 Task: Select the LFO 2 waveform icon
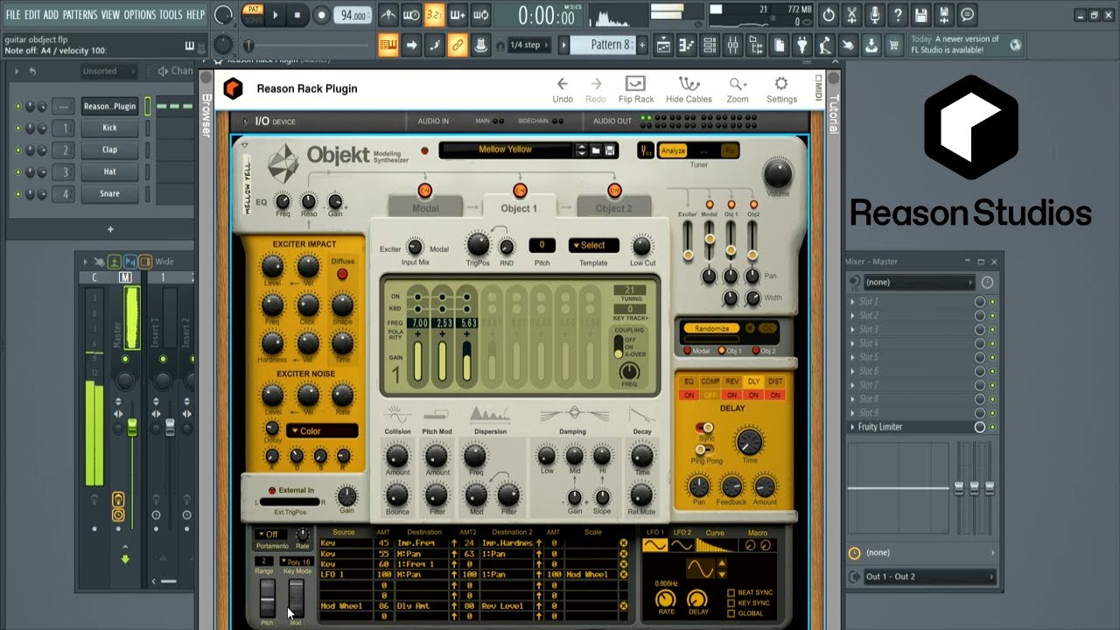click(x=682, y=545)
